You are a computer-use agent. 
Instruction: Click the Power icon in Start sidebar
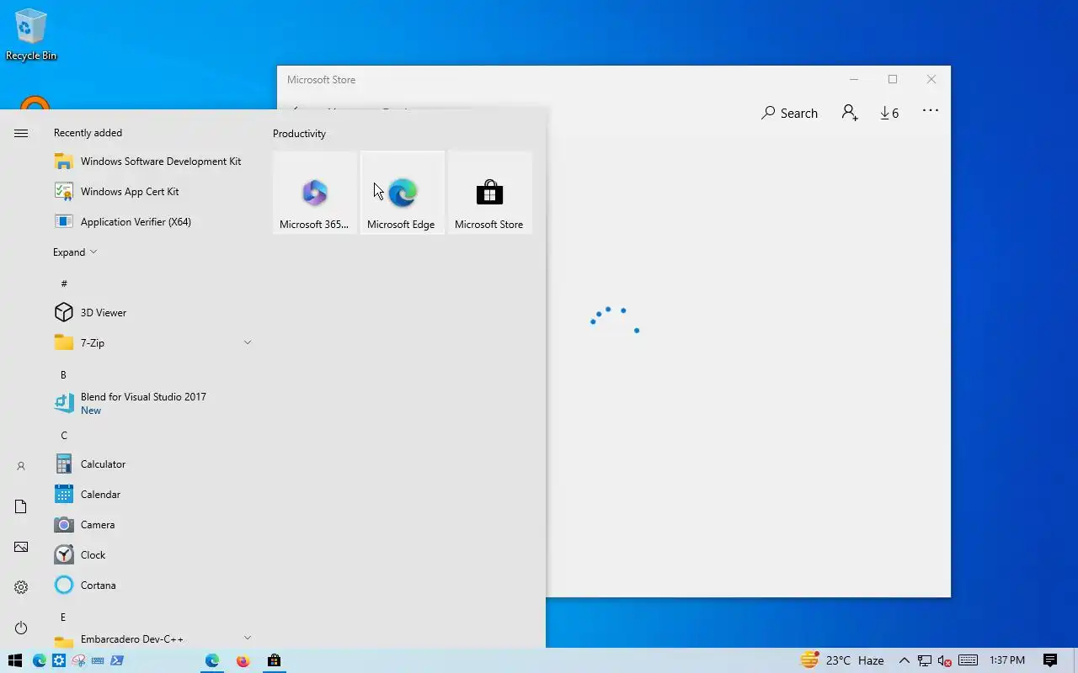coord(21,628)
